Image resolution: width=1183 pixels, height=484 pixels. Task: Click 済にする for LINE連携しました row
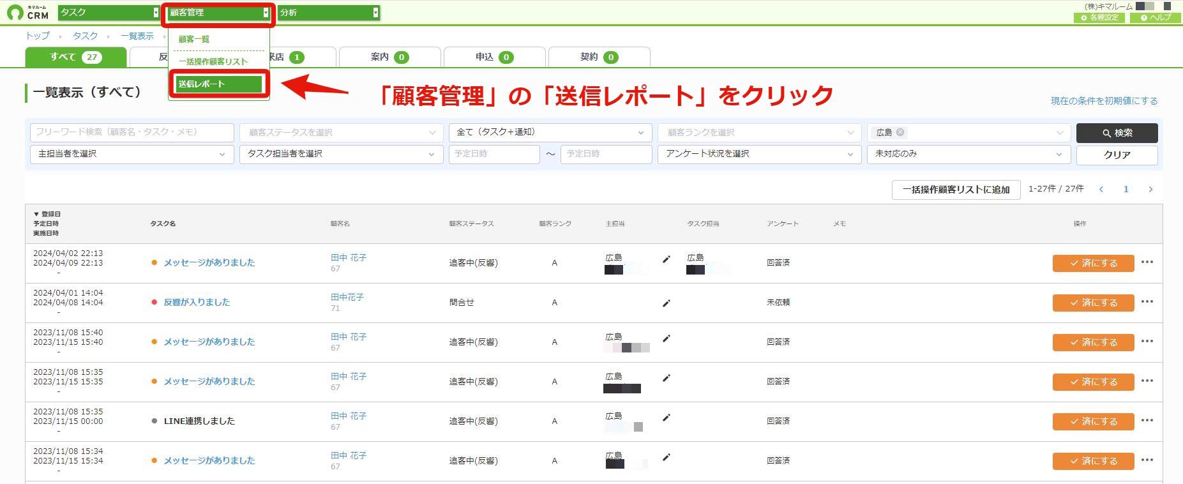1093,421
